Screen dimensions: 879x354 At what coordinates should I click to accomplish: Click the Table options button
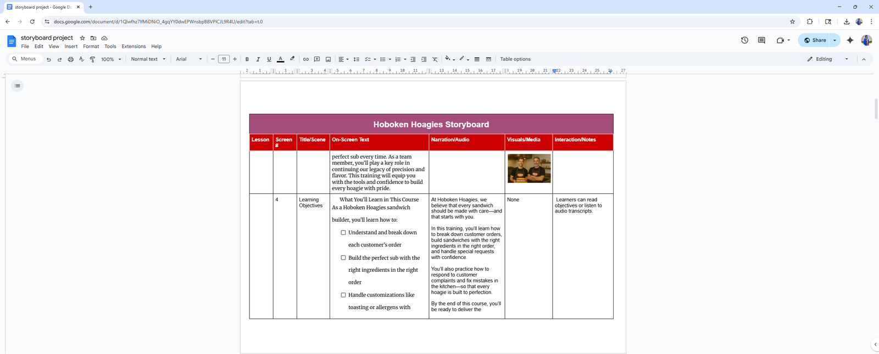click(515, 59)
